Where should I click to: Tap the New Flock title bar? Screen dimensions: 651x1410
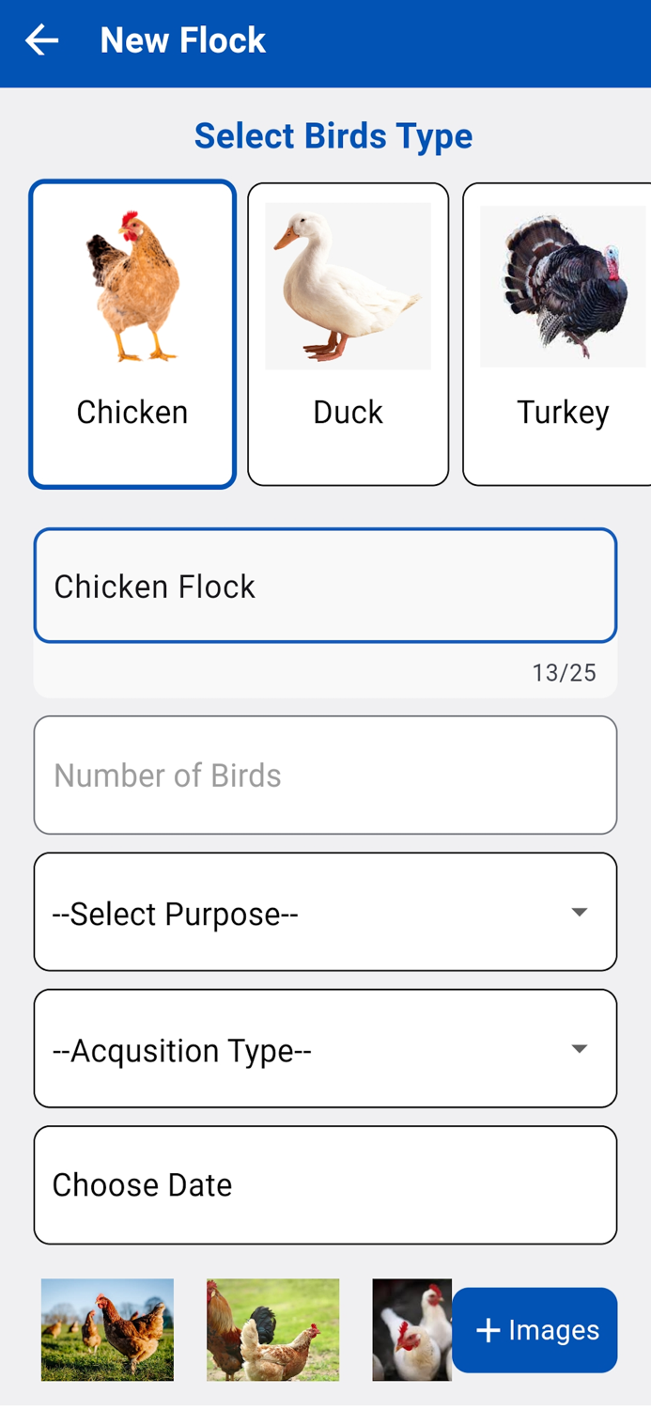click(x=182, y=39)
